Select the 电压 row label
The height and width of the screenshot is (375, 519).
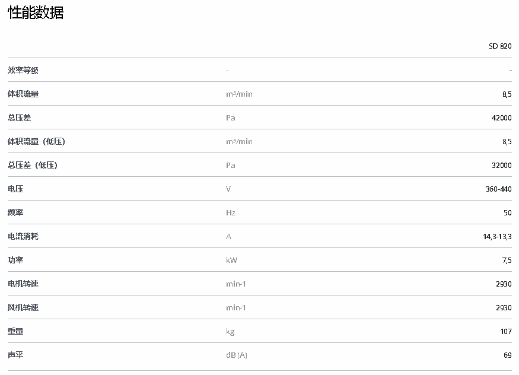coord(15,189)
